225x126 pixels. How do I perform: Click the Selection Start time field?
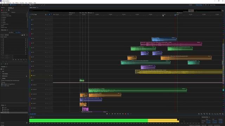click(x=208, y=121)
